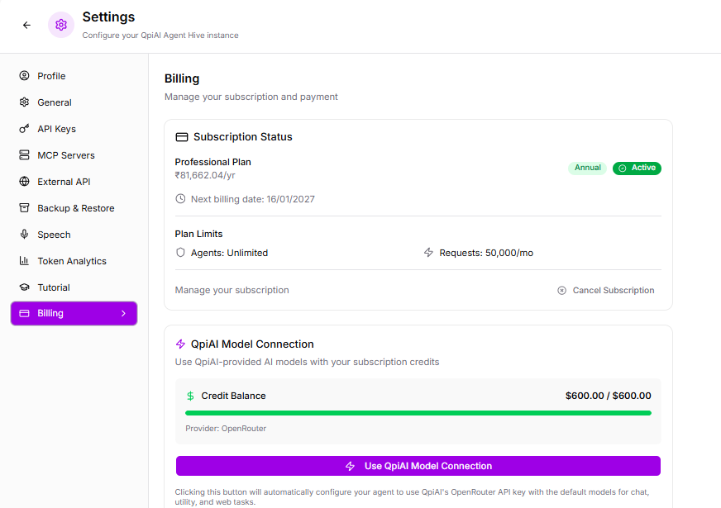Image resolution: width=721 pixels, height=508 pixels.
Task: Open the Backup & Restore section
Action: 75,208
